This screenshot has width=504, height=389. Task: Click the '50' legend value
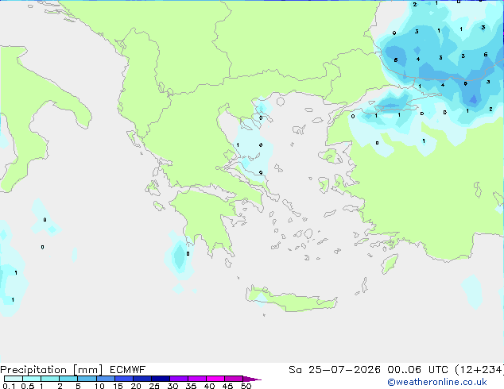coord(246,386)
